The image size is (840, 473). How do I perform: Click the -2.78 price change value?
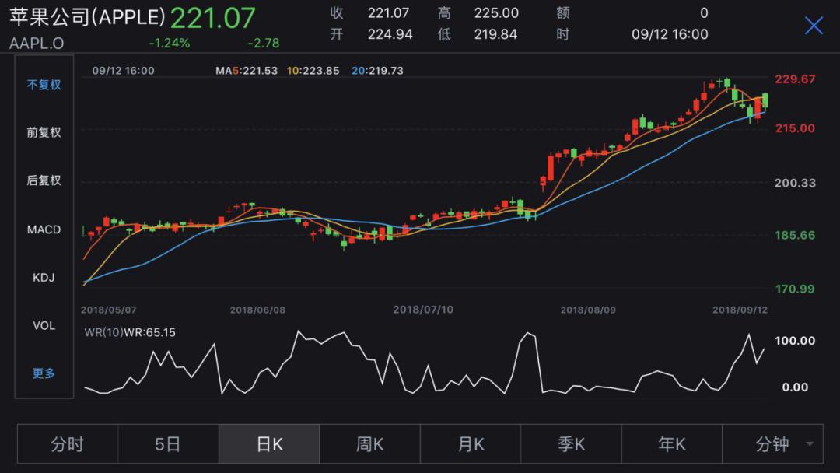click(263, 43)
